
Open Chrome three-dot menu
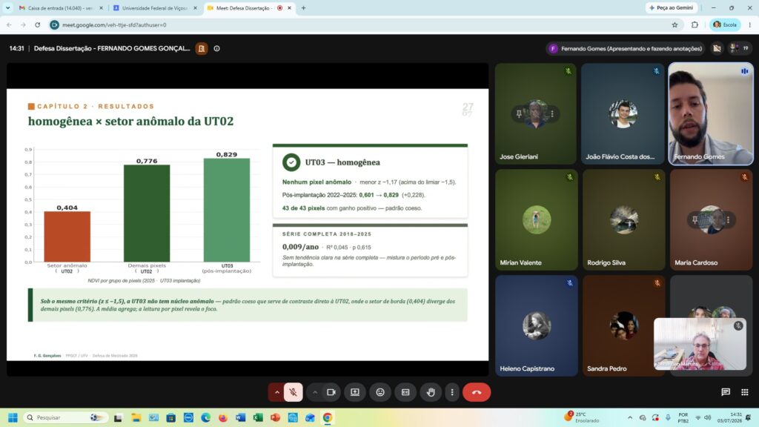click(750, 24)
